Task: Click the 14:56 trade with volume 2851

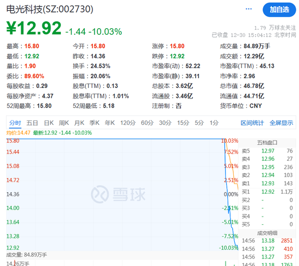Action: click(267, 240)
